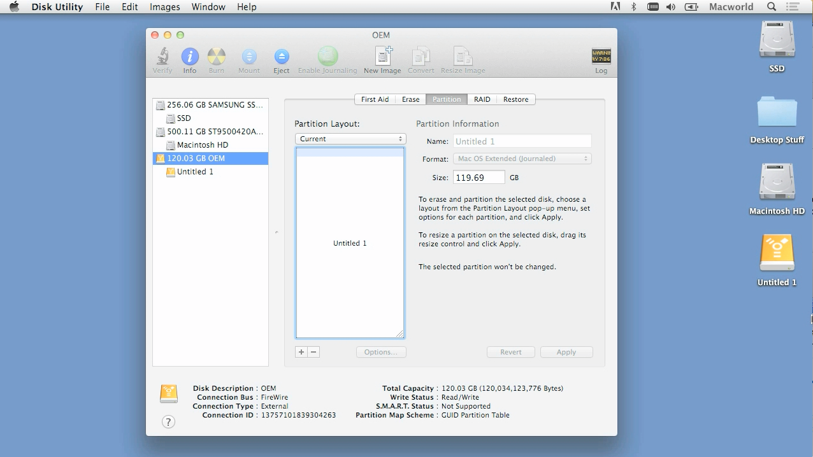Select Untitled 1 partition in layout map

[x=350, y=243]
